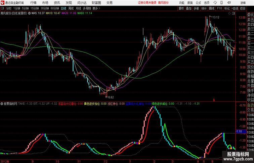254x163 pixels.
Task: Switch to 1分钟 chart period
Action: 17,8
